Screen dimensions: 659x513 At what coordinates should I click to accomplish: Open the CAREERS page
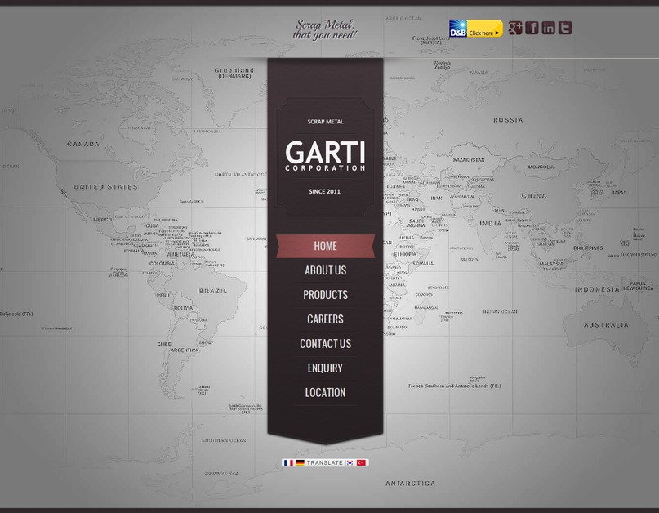[325, 319]
